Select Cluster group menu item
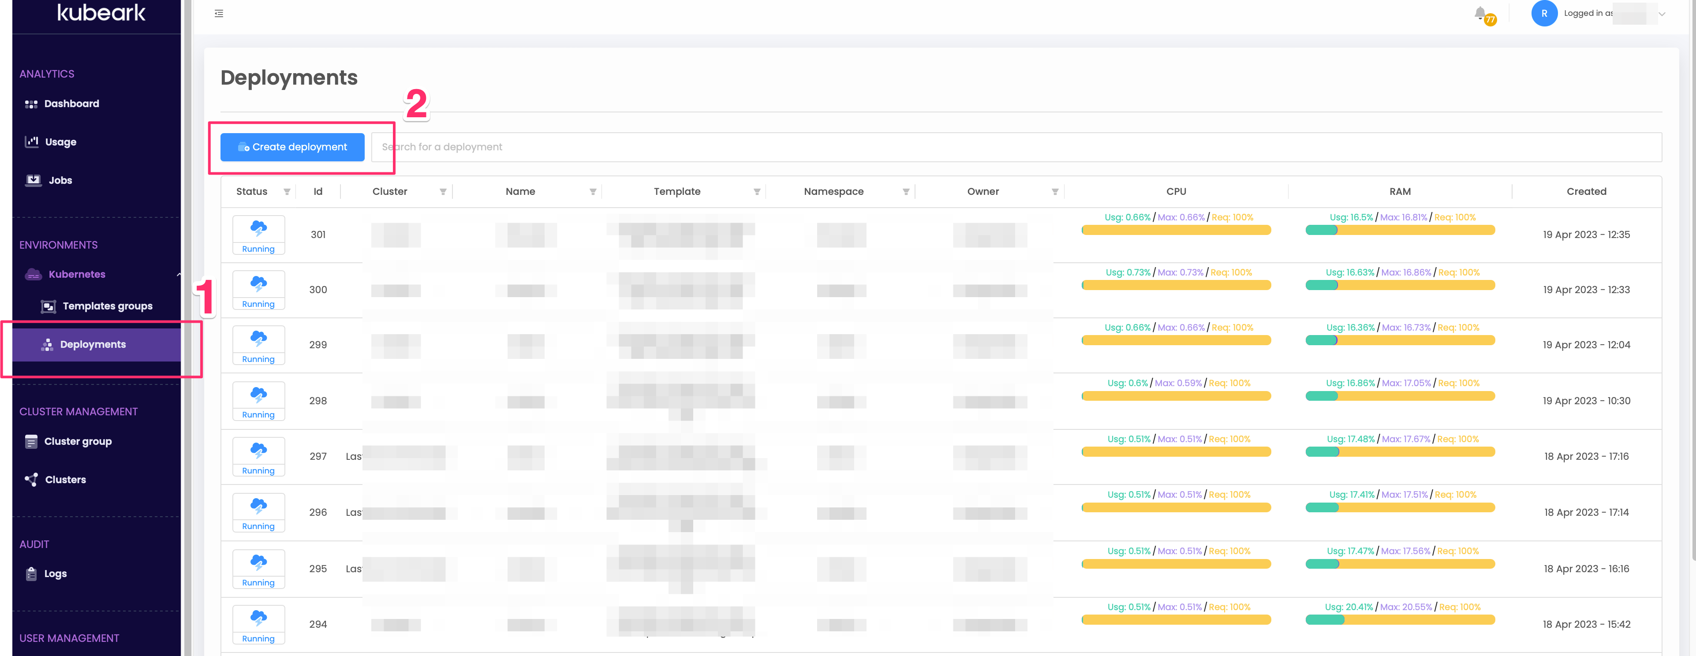Viewport: 1696px width, 656px height. click(78, 441)
